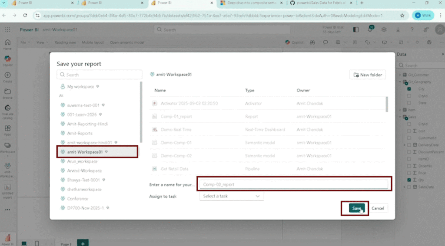
Task: Open the Browse folder icon in sidebar
Action: tap(7, 92)
